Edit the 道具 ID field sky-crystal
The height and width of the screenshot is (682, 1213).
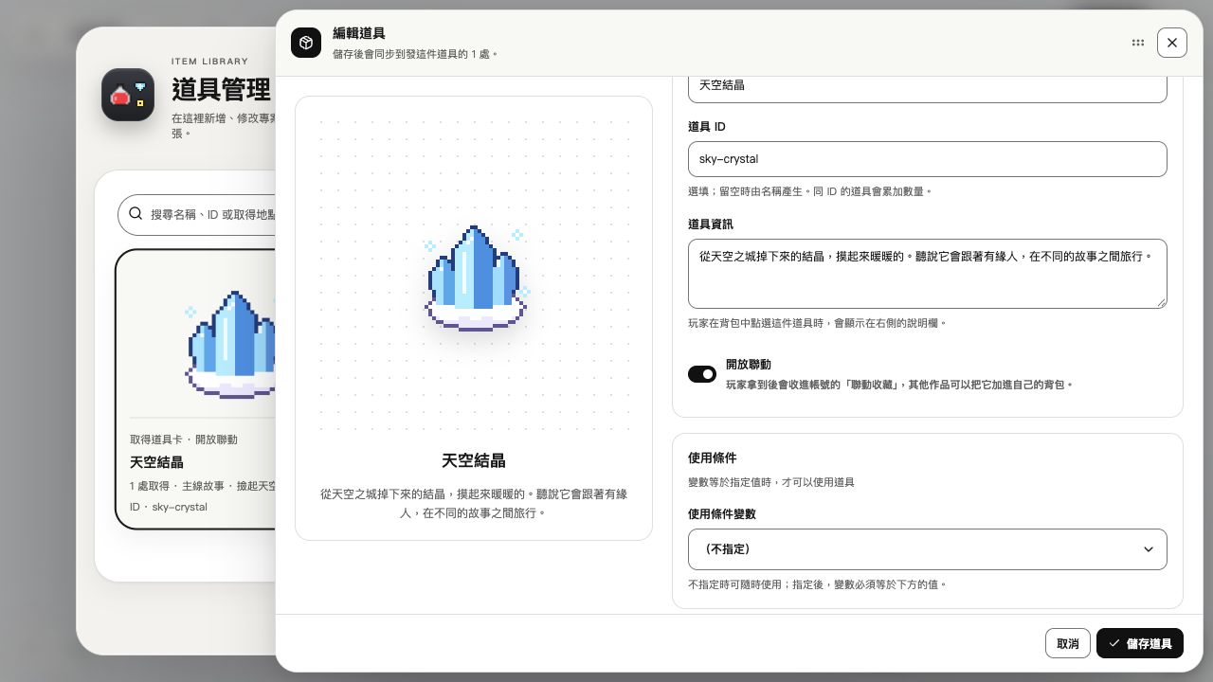coord(927,159)
